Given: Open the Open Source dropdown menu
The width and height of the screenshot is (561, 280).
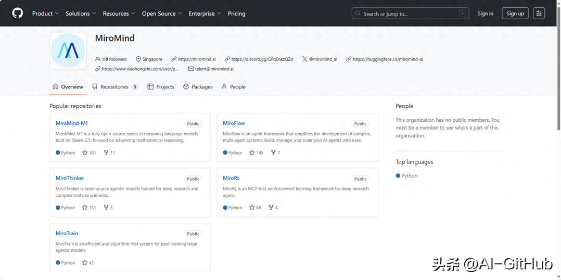Looking at the screenshot, I should [x=162, y=14].
